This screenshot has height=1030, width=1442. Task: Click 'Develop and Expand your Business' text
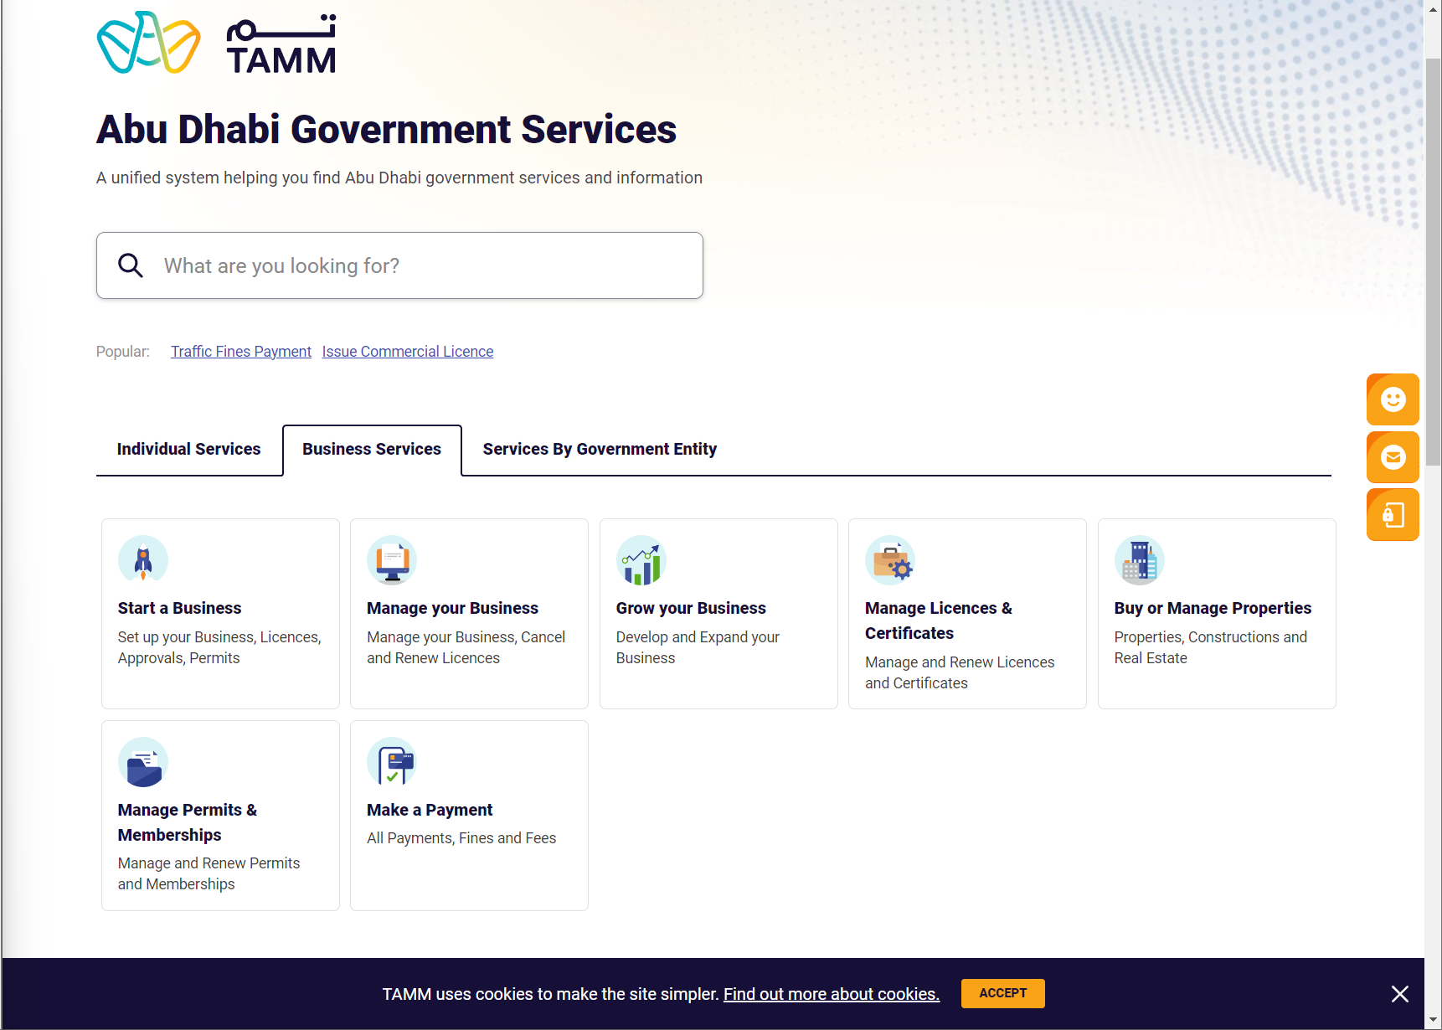[698, 647]
